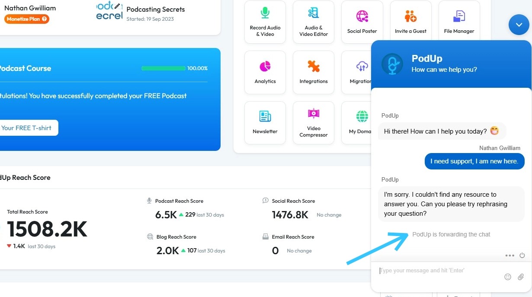Viewport: 532px width, 297px height.
Task: Open the Newsletter tool
Action: click(x=265, y=122)
